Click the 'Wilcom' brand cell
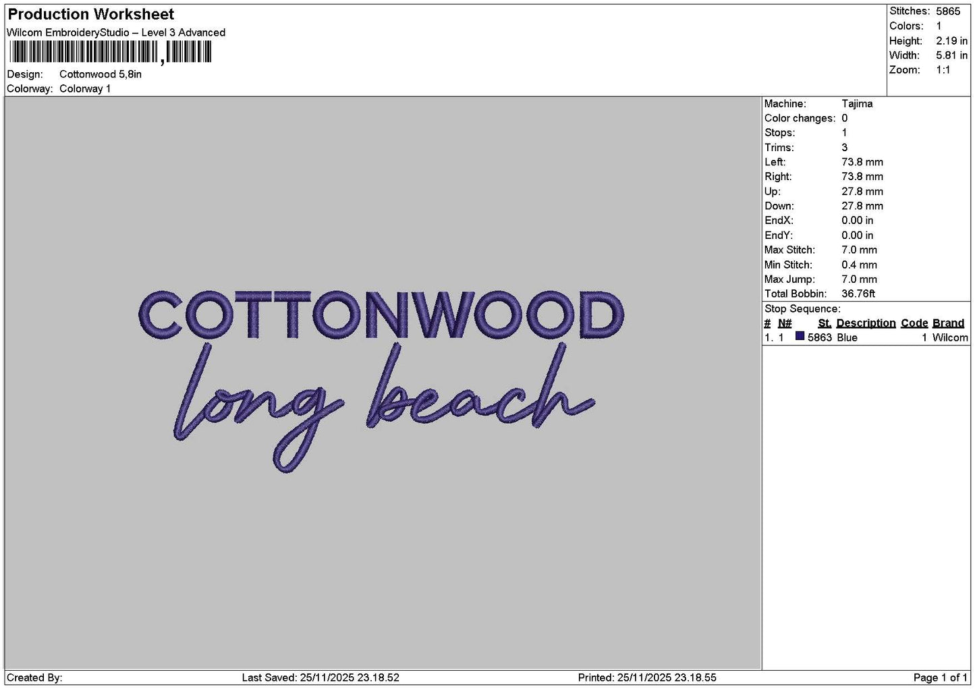Screen dimensions: 975x689 click(x=950, y=337)
